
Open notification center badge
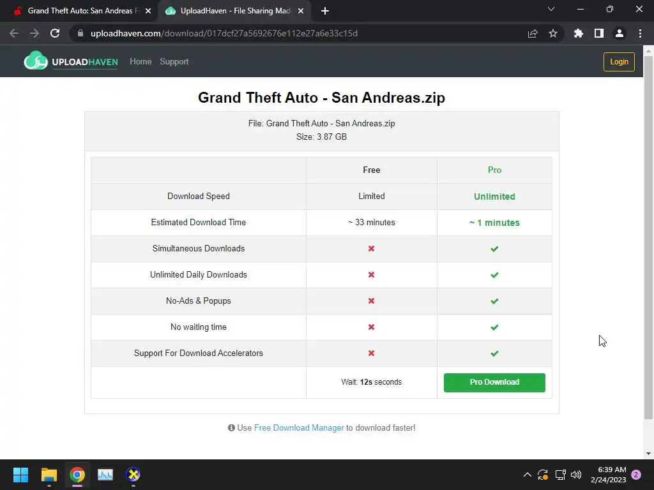[636, 475]
